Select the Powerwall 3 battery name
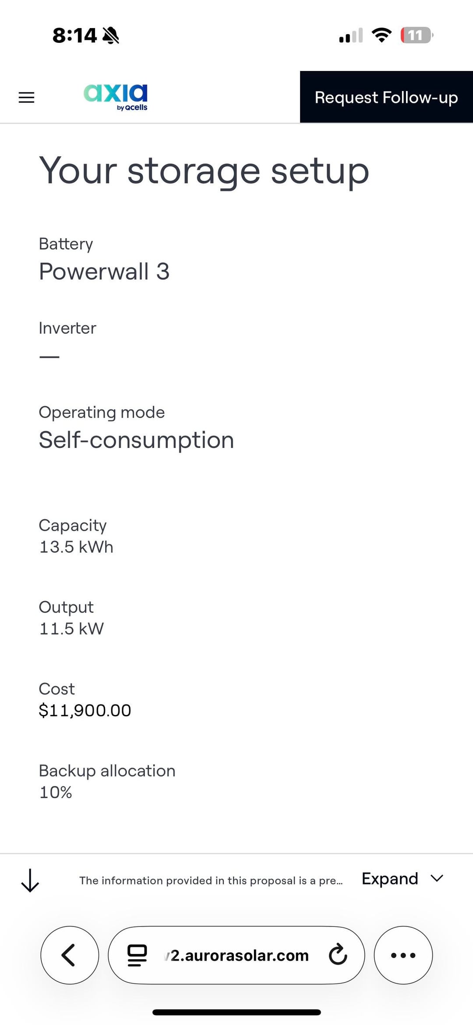Screen dimensions: 473x1025 [x=104, y=271]
